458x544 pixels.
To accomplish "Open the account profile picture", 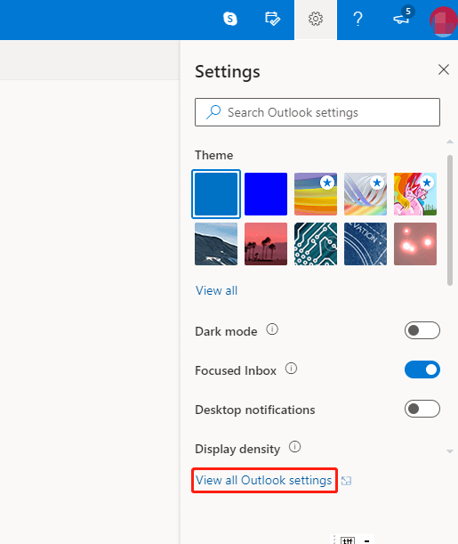I will click(x=444, y=20).
